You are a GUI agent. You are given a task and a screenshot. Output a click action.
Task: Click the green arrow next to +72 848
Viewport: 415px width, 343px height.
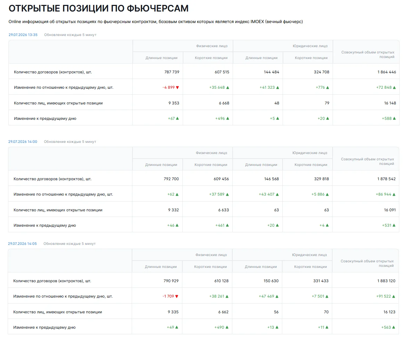[394, 88]
